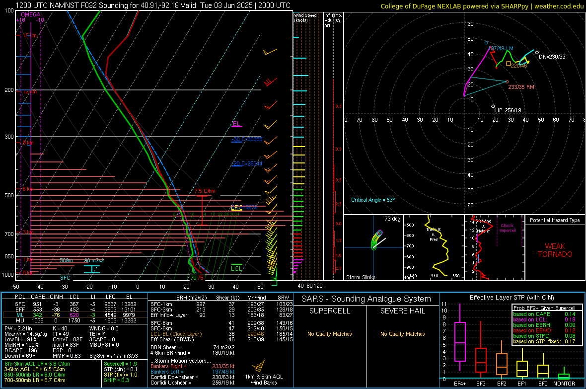Click the Supercell = 1.9 composite value
This screenshot has width=586, height=389.
[120, 364]
